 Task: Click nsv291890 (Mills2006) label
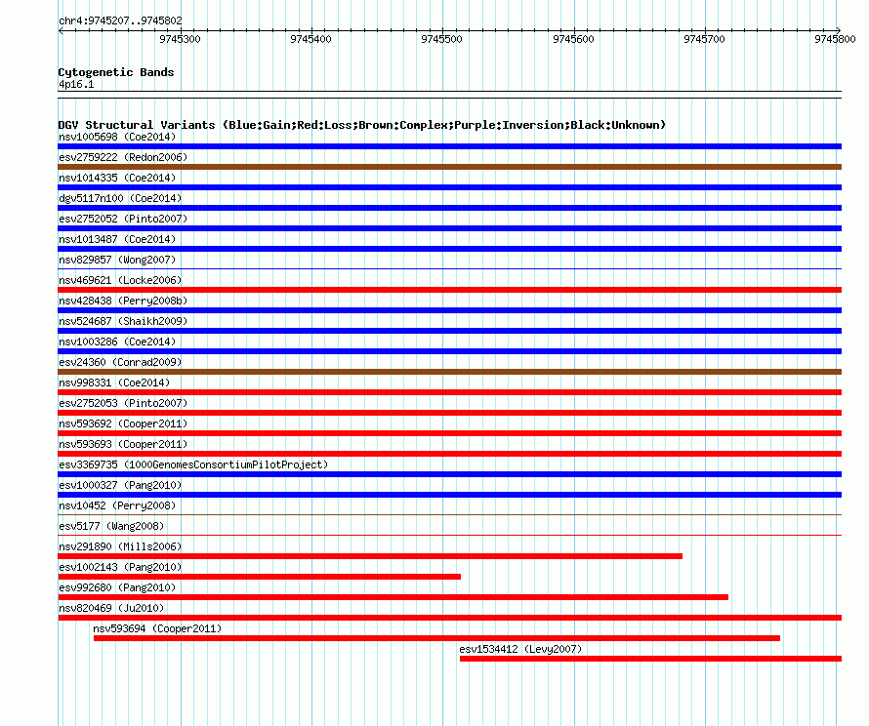[120, 546]
